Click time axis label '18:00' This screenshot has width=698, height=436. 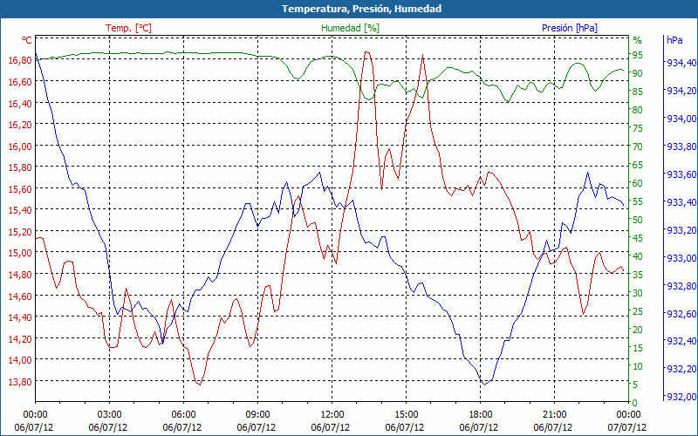pos(481,415)
